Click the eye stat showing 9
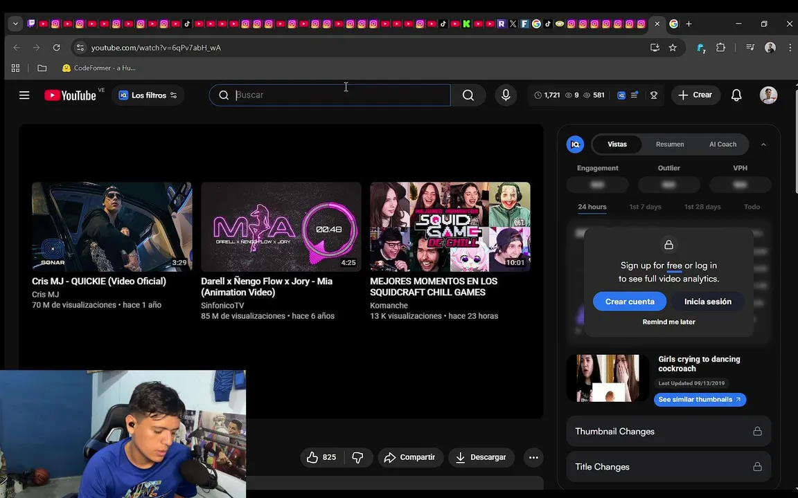 [x=572, y=95]
